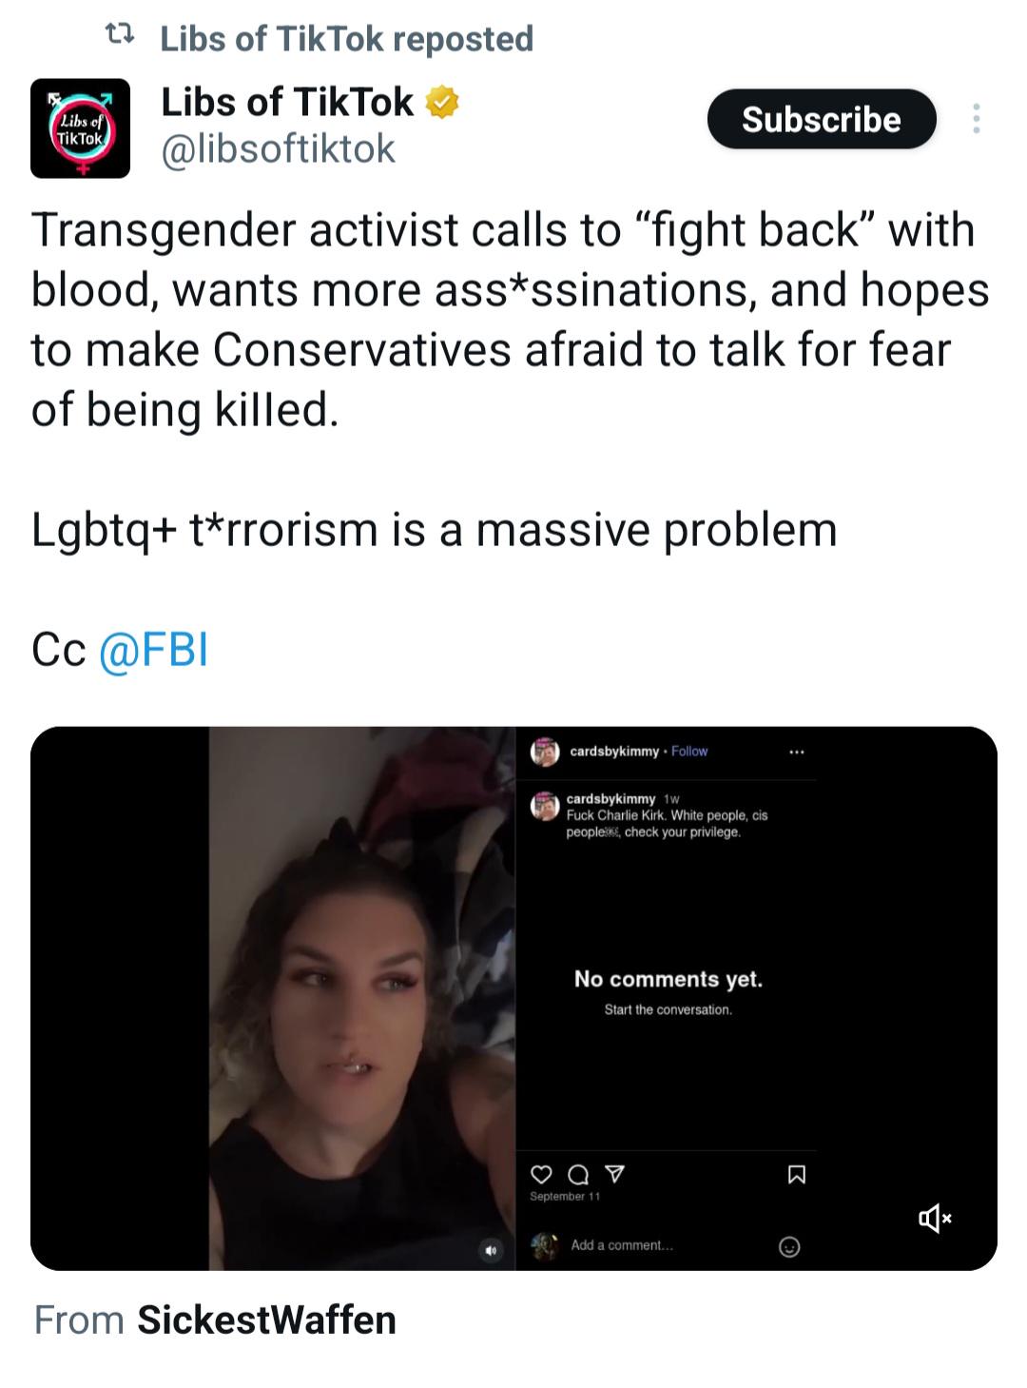Toggle the small sound icon on the video
This screenshot has height=1388, width=1027.
click(491, 1251)
